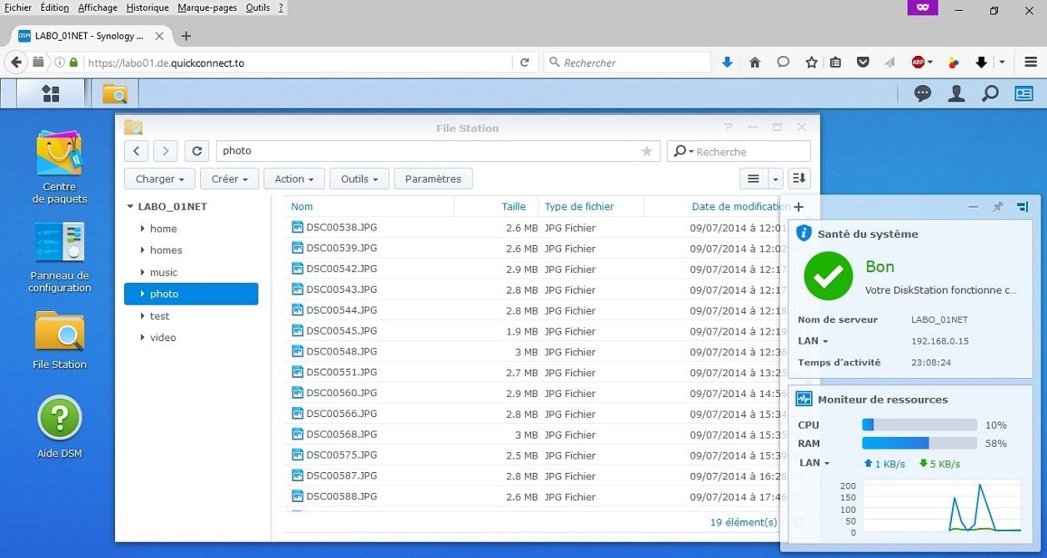This screenshot has width=1047, height=558.
Task: Open the DSM main menu grid icon
Action: point(51,93)
